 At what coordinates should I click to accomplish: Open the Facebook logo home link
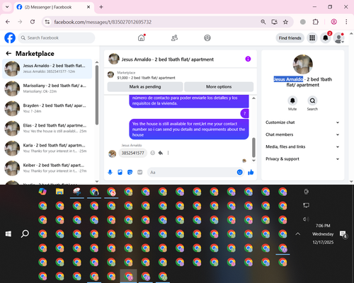(x=10, y=37)
